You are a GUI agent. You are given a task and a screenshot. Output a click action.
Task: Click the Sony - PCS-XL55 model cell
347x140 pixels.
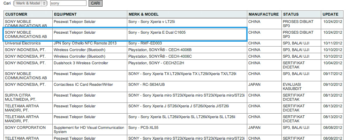click(187, 130)
